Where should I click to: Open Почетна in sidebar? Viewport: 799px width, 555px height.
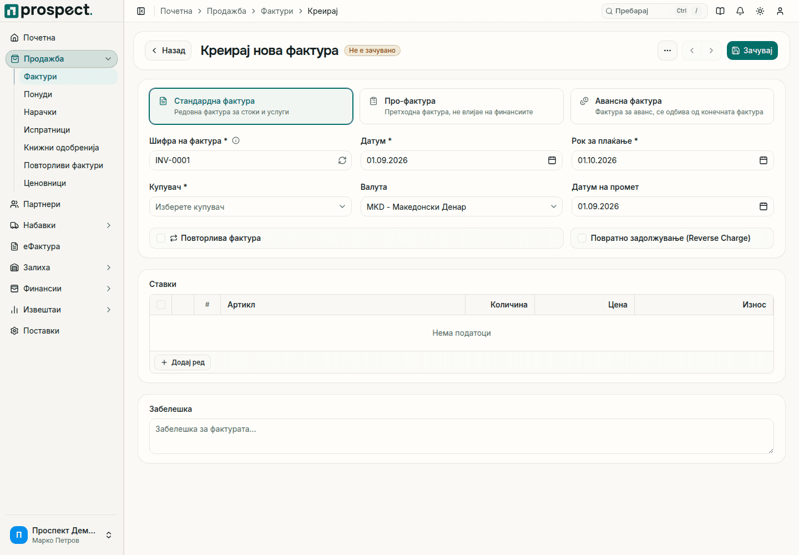click(x=62, y=38)
